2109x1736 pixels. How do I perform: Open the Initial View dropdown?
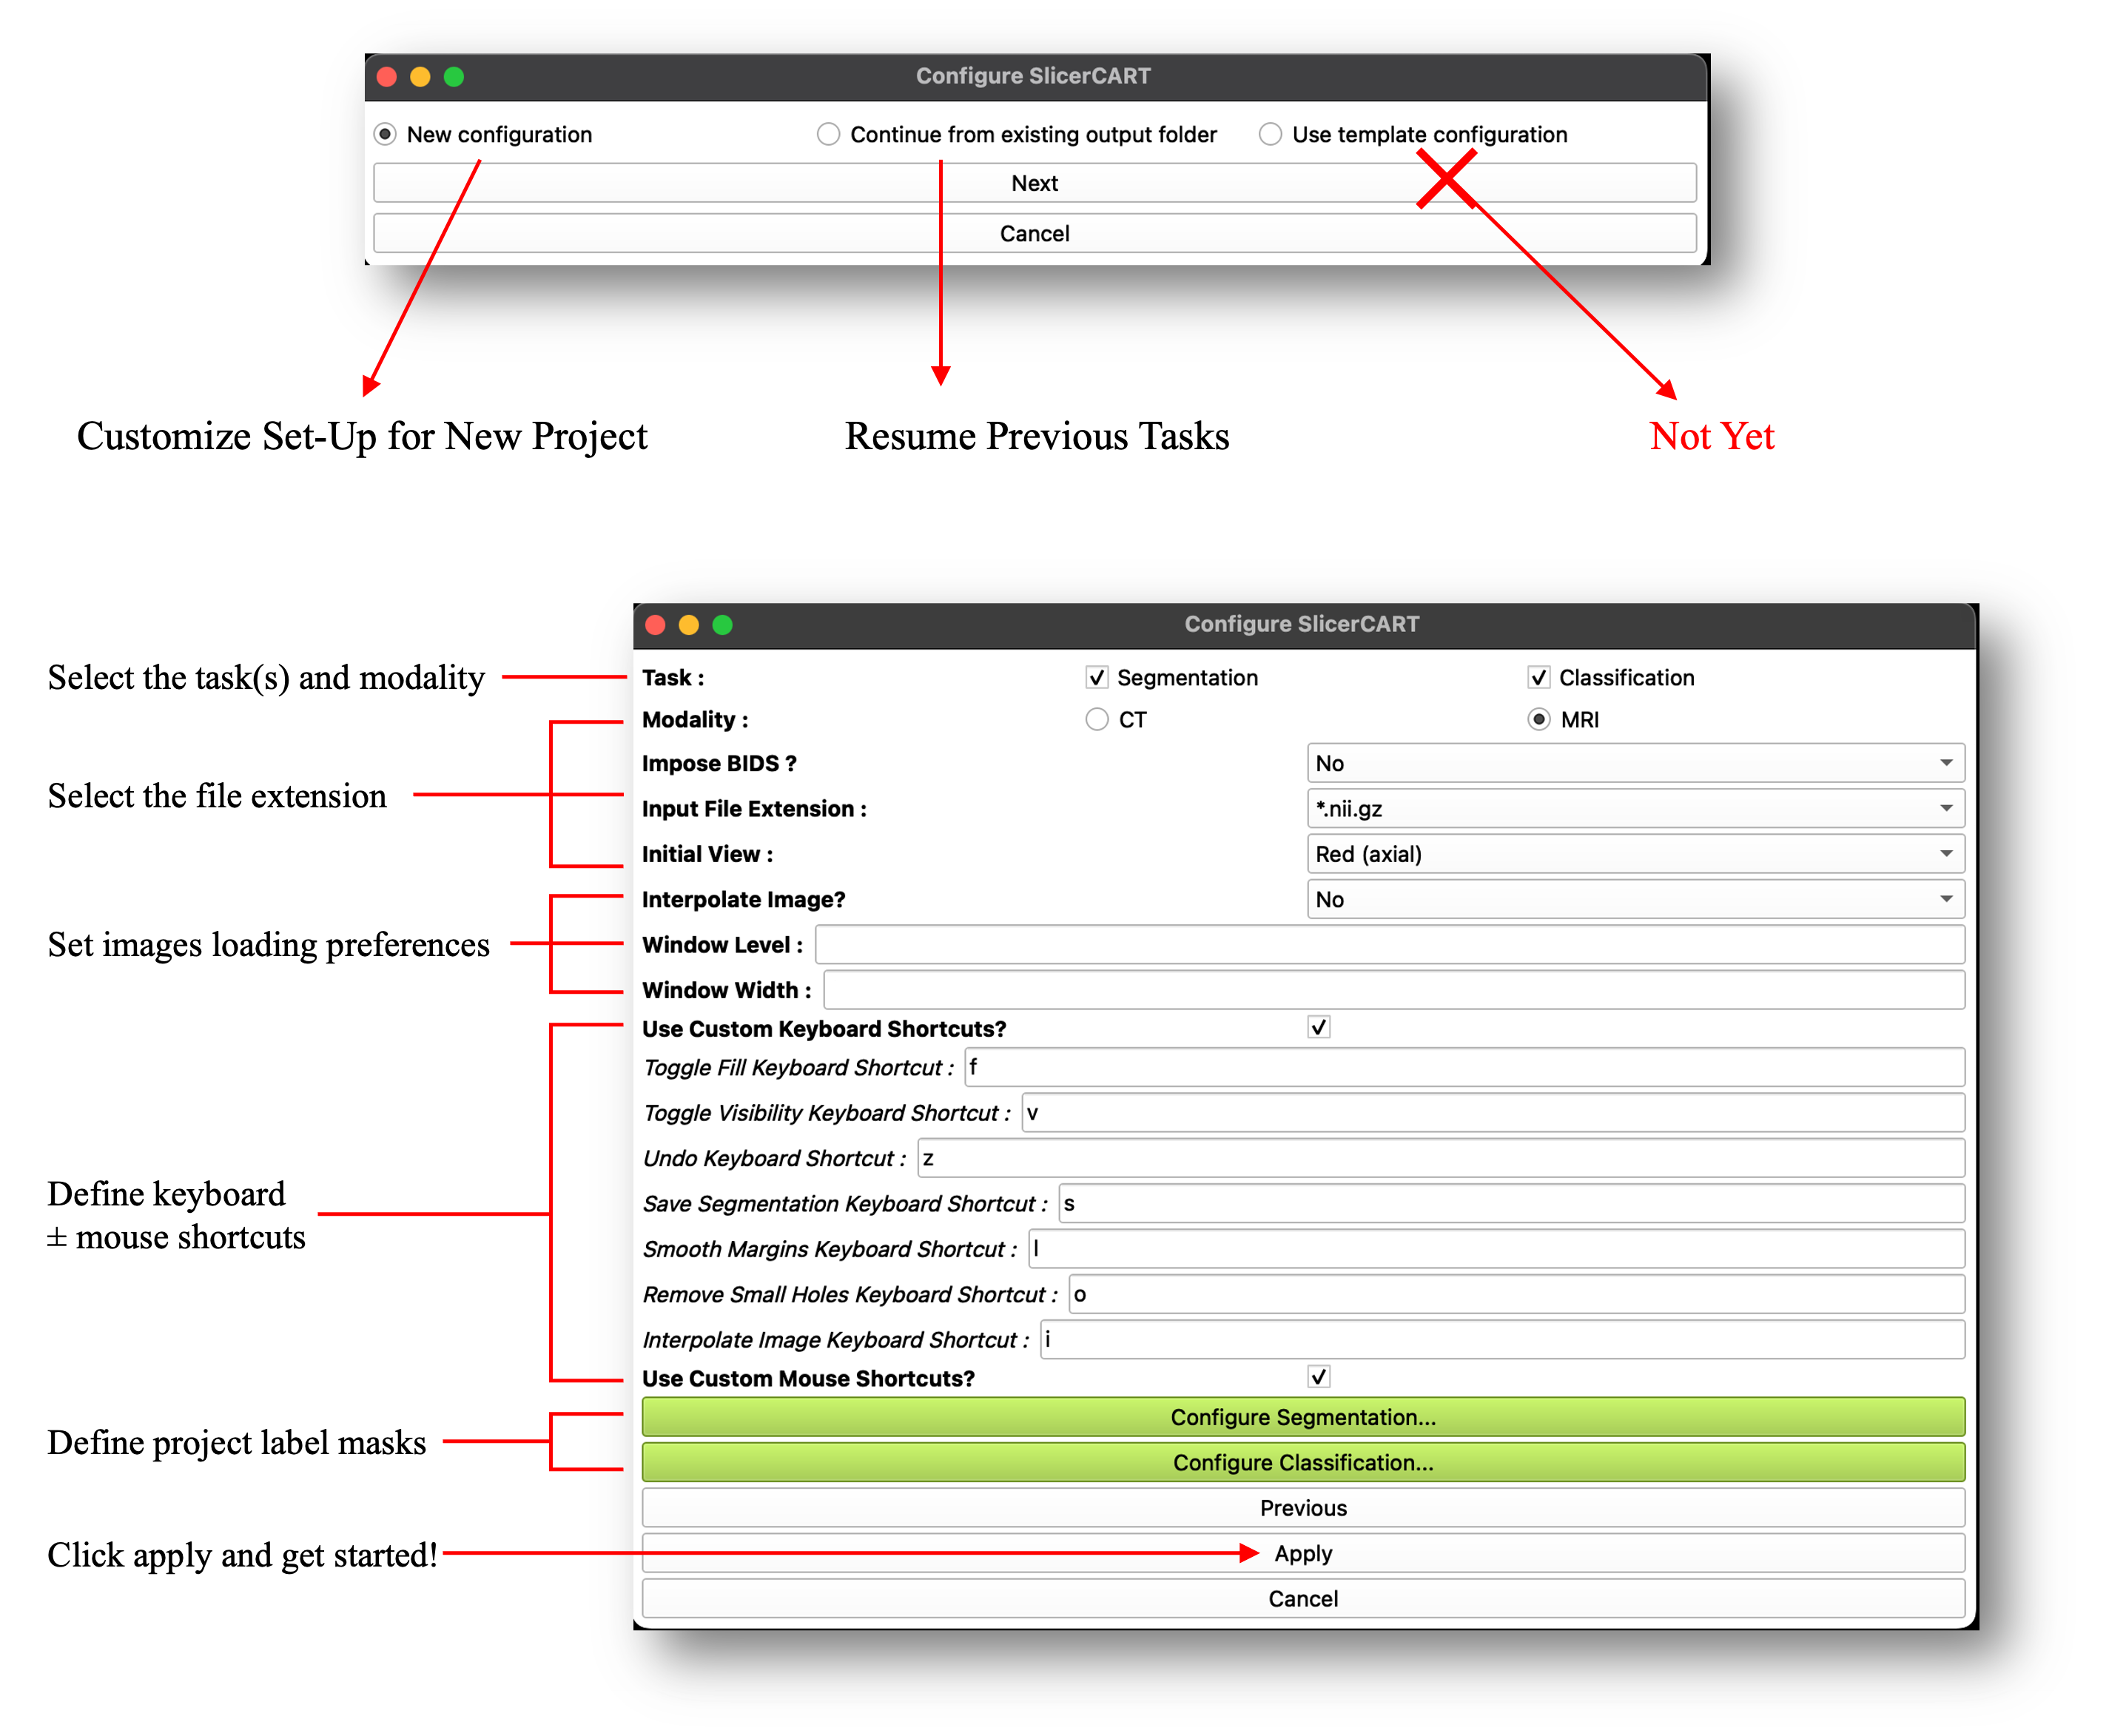(x=1635, y=854)
